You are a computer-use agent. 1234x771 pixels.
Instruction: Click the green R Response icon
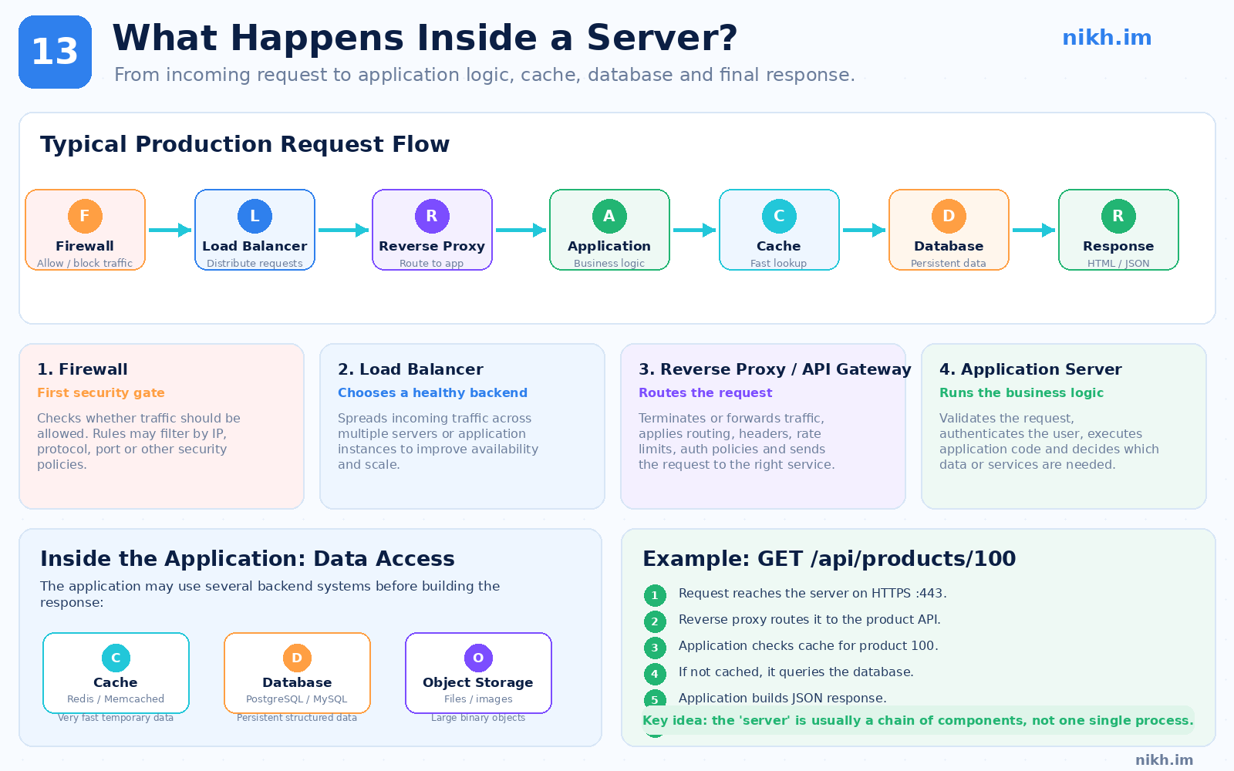[x=1118, y=216]
